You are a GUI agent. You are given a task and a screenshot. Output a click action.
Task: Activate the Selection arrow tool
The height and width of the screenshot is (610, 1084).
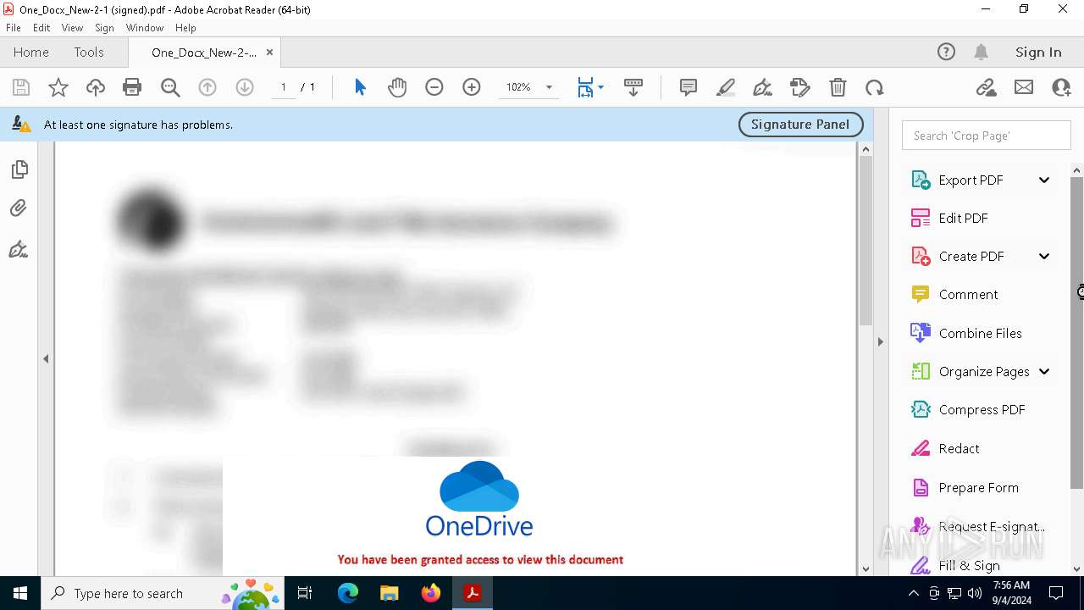coord(360,87)
